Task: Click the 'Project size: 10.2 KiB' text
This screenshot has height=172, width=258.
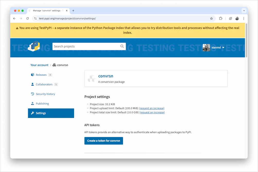Action: pos(102,104)
